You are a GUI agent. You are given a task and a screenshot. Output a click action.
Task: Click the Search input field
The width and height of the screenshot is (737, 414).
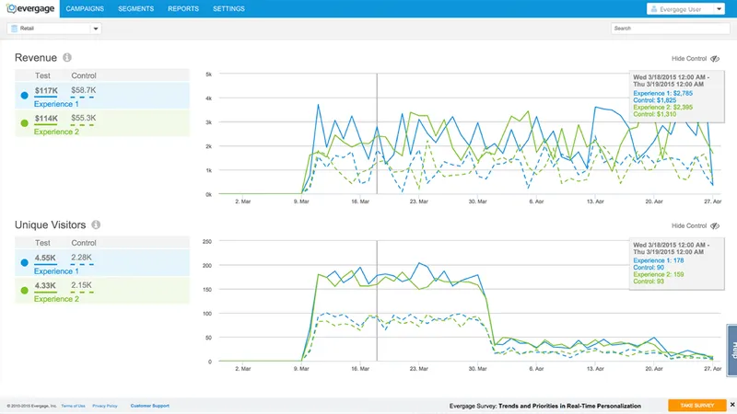tap(671, 29)
